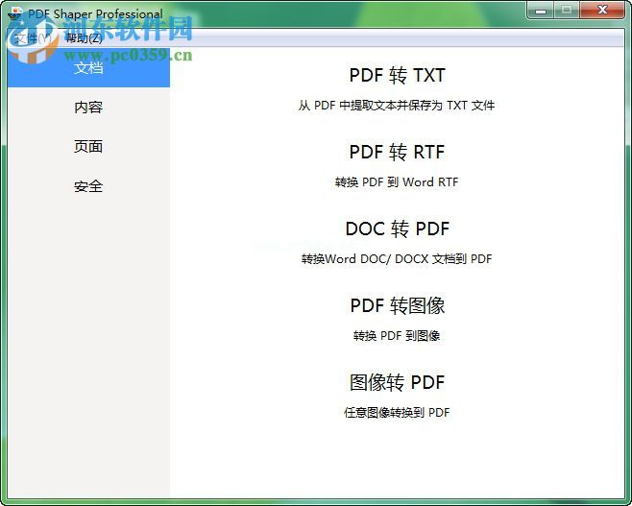Screen dimensions: 632x506
Task: Open the 文件 menu
Action: 33,38
